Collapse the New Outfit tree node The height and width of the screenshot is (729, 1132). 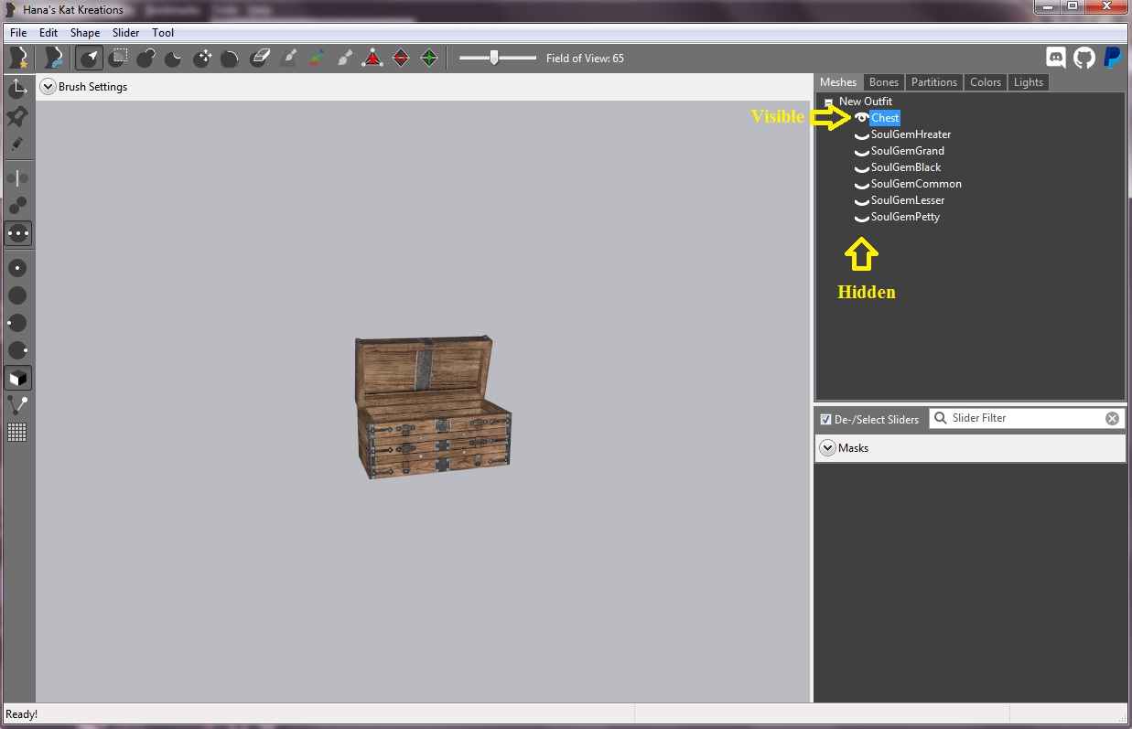(828, 102)
